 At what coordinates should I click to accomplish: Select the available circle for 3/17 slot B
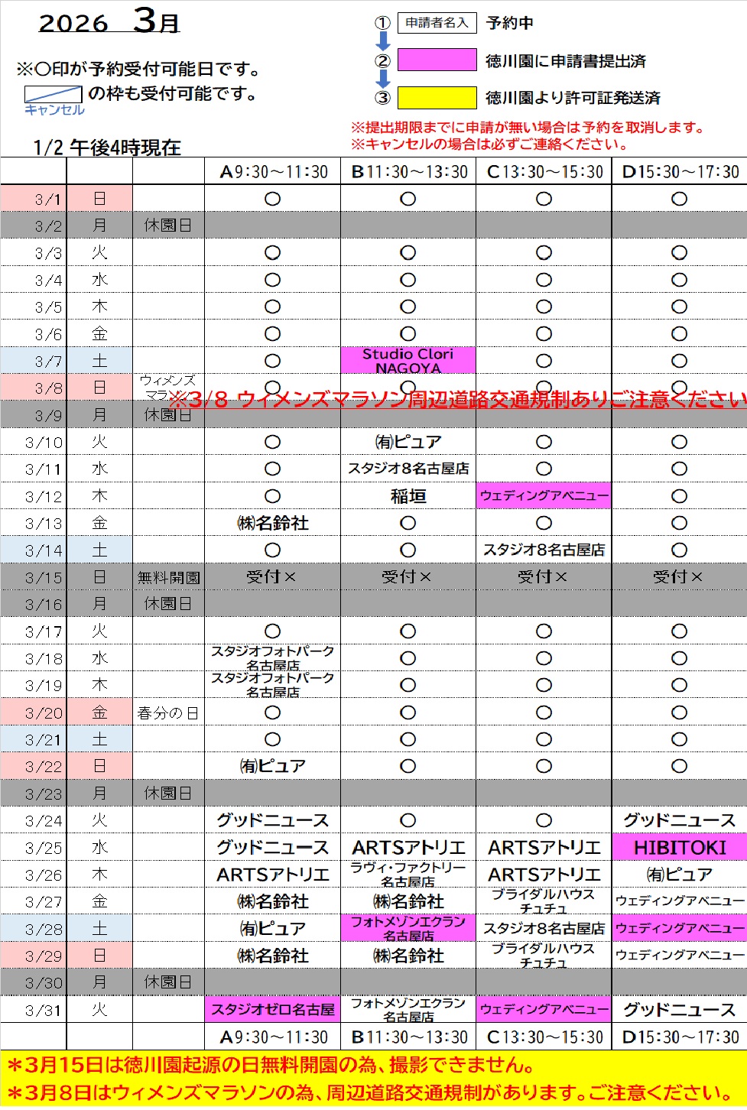click(408, 631)
